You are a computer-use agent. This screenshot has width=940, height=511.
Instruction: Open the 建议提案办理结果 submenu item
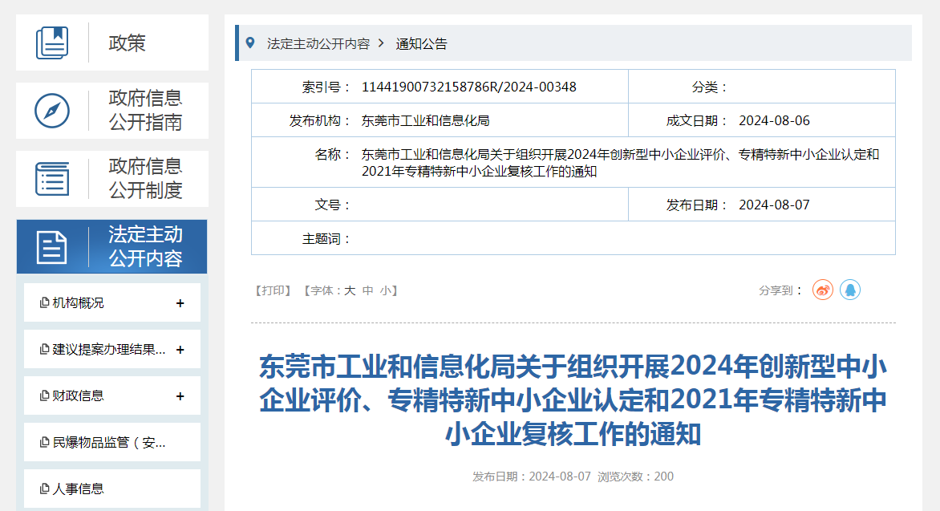tap(112, 349)
